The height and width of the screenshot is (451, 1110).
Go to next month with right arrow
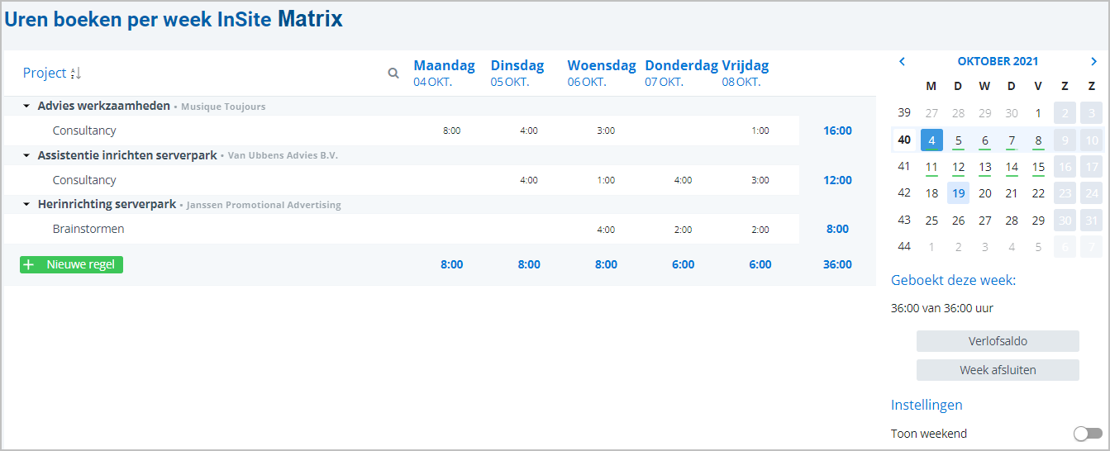[x=1094, y=61]
